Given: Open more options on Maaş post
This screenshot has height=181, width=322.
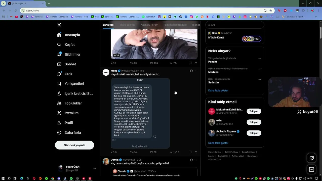Looking at the screenshot, I should tap(196, 71).
